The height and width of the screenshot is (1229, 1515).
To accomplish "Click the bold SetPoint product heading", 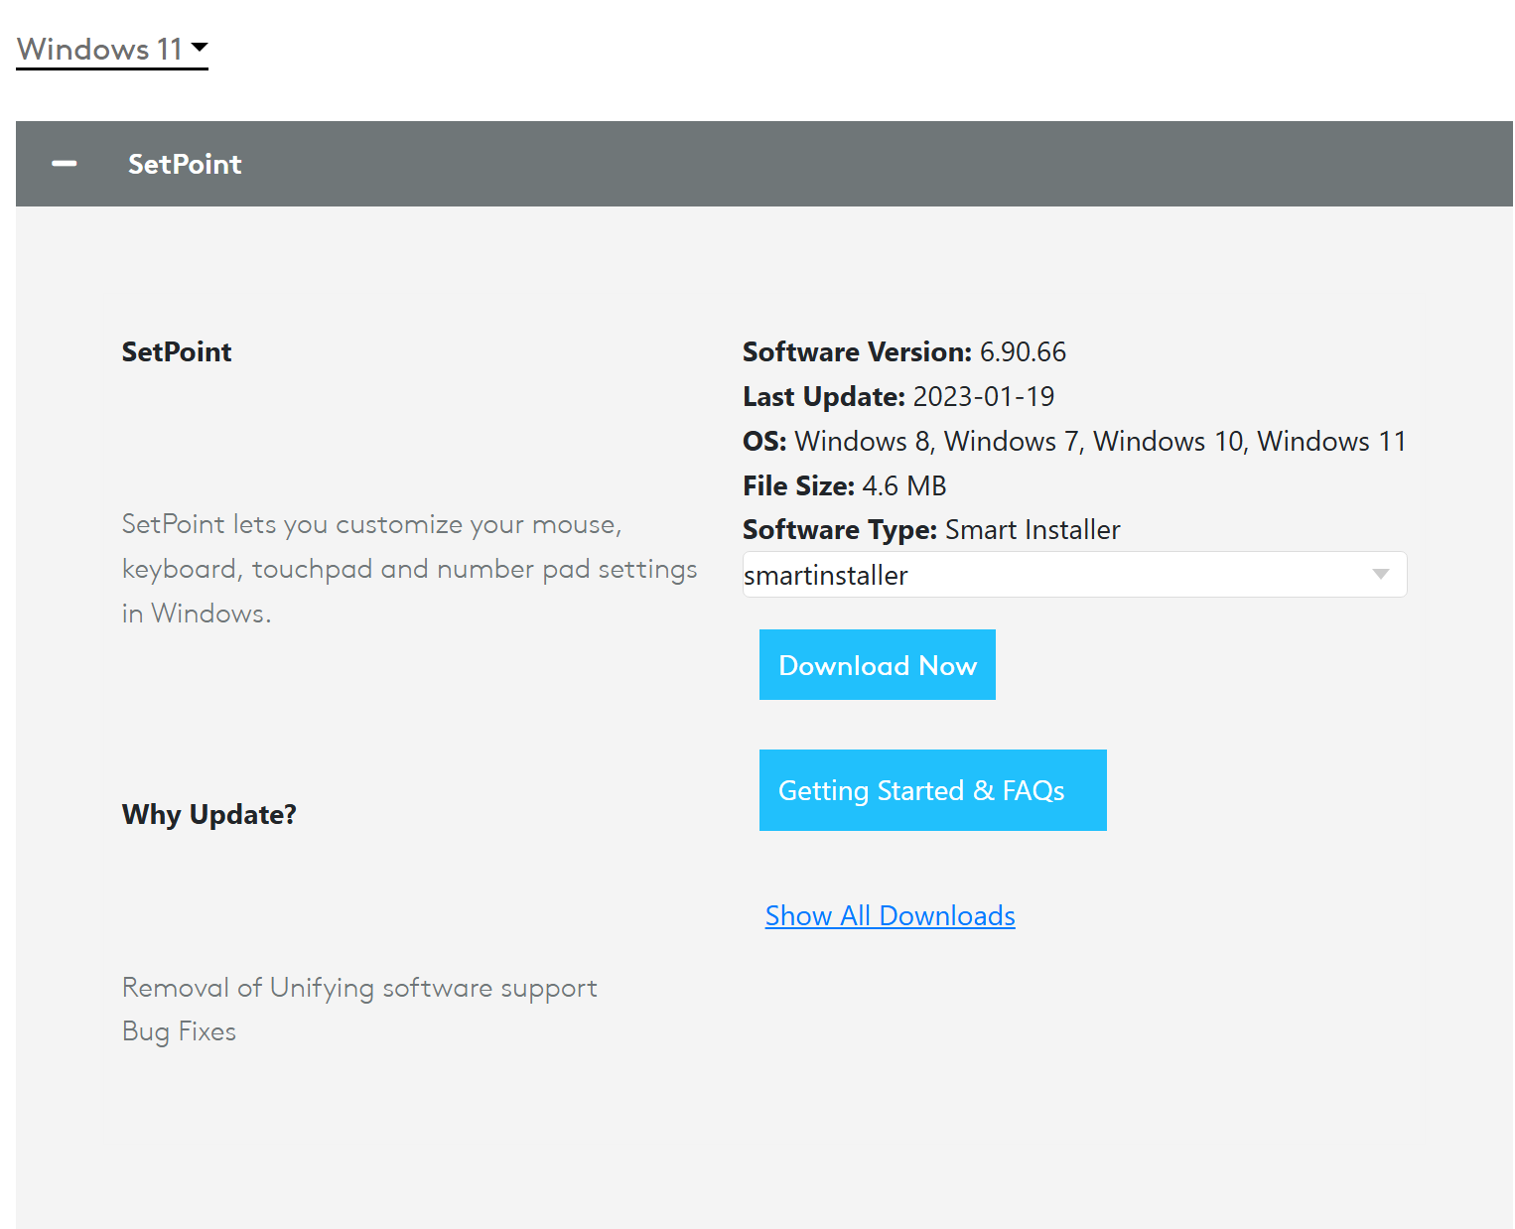I will [x=177, y=351].
